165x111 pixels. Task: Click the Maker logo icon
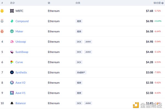(x=12, y=32)
